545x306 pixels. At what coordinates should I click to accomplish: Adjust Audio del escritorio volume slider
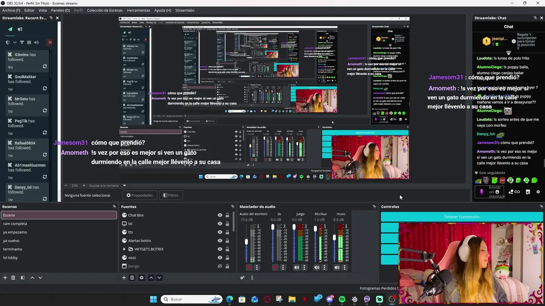coord(246,241)
